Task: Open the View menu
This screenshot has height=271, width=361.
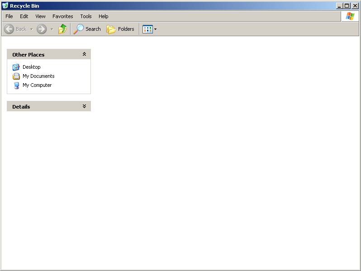Action: click(40, 16)
